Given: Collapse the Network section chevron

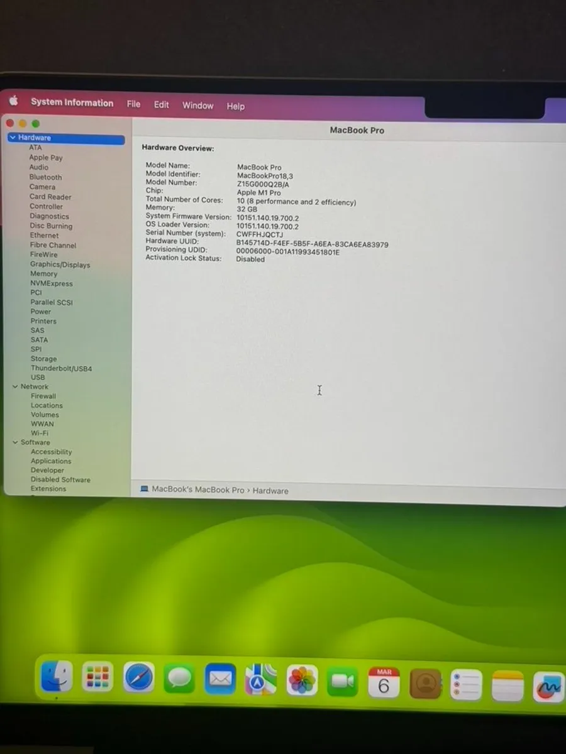Looking at the screenshot, I should coord(15,386).
